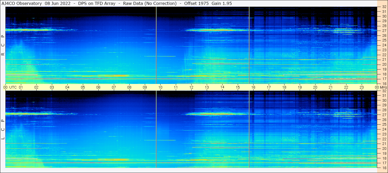Screen dimensions: 388x173
Task: Click the 30 MHz tick of RCP panel
Action: point(384,16)
